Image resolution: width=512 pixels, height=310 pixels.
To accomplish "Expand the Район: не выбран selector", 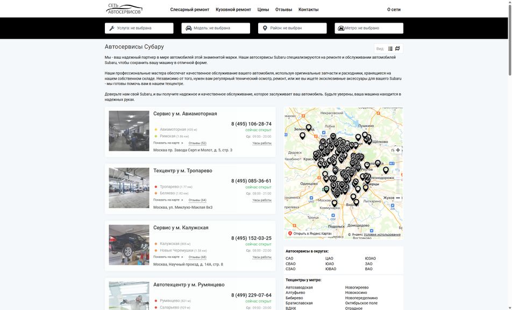I will click(x=292, y=28).
